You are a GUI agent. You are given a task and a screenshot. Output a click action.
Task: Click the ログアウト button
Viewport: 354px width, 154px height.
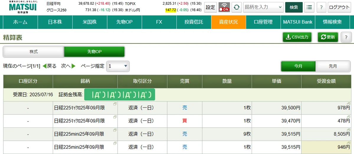tap(339, 7)
